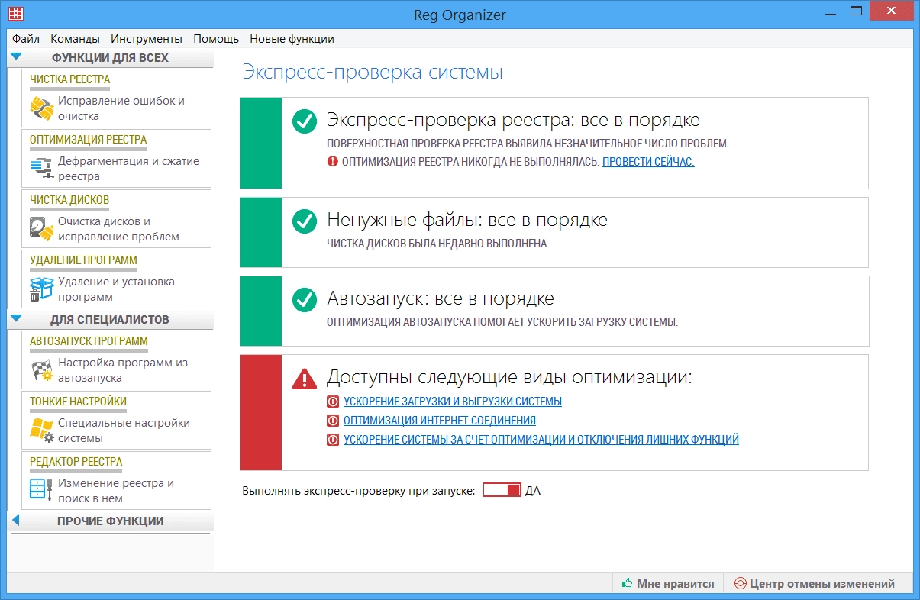Click red exclamation icon near registry optimization warning
920x600 pixels.
[x=332, y=162]
